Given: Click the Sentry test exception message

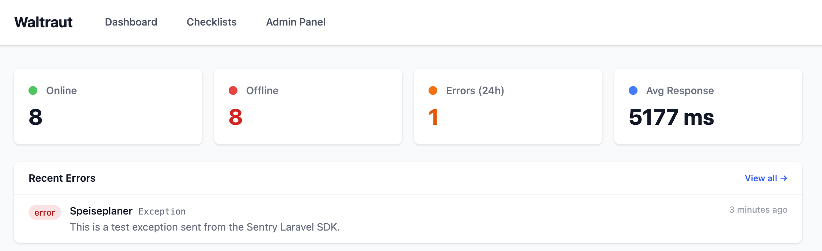Looking at the screenshot, I should coord(205,227).
